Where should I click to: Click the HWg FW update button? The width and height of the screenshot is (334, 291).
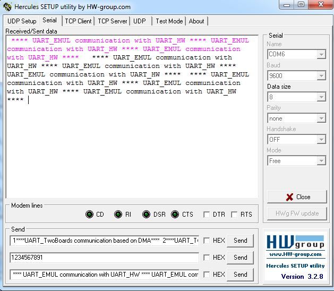[297, 213]
